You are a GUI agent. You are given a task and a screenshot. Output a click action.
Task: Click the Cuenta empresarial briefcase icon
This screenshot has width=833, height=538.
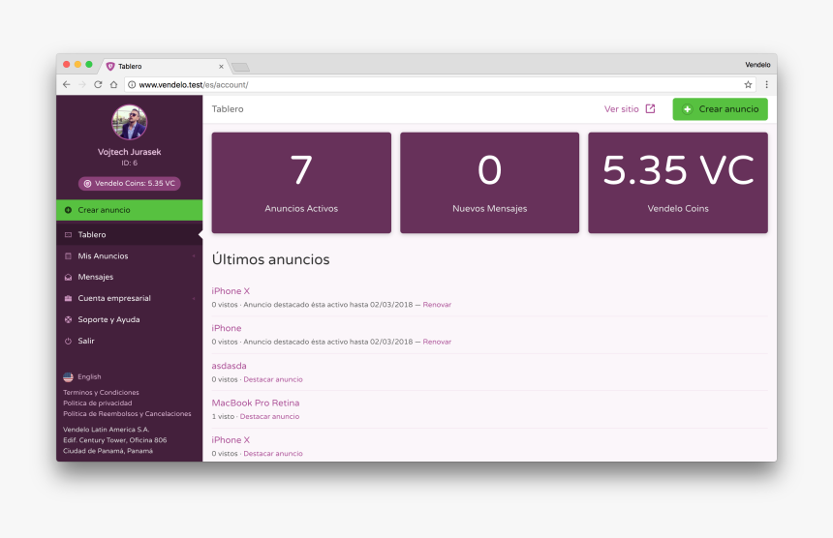point(68,298)
